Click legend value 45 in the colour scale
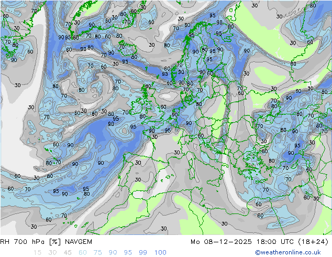Viewport: 332px width, 257px height. click(68, 253)
